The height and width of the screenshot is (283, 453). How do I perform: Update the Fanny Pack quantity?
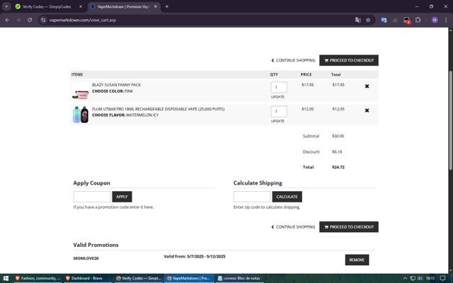(x=277, y=97)
